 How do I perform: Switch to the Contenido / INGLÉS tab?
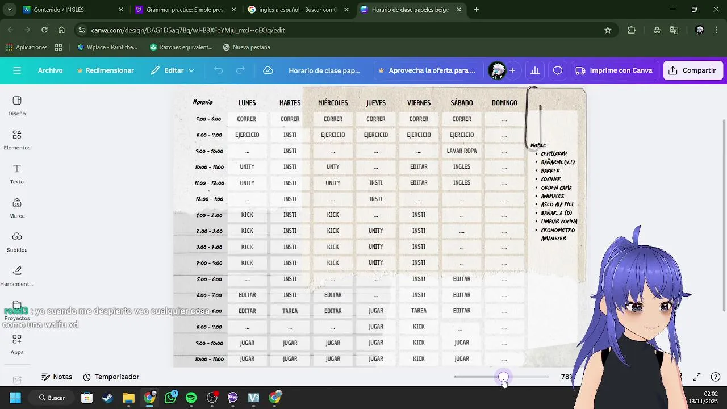(x=73, y=10)
